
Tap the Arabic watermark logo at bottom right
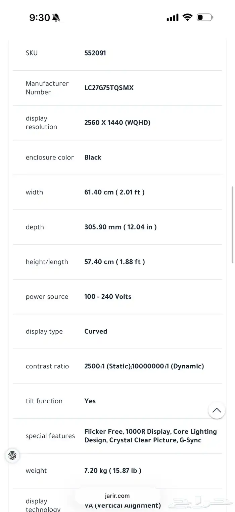[x=200, y=503]
